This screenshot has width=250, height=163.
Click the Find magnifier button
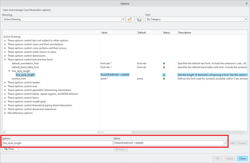10,149
